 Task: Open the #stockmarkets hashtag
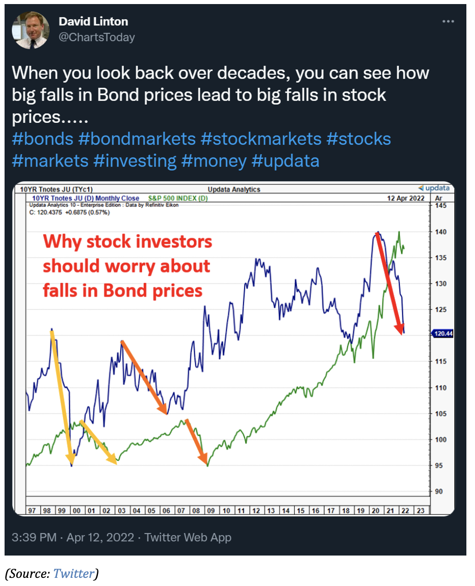[261, 139]
